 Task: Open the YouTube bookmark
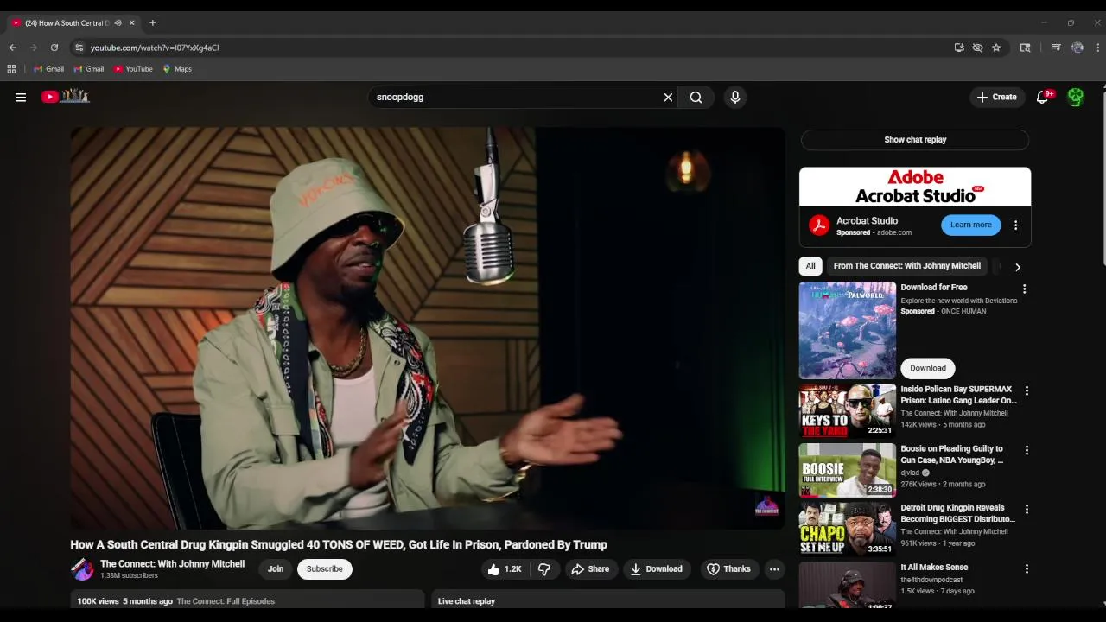[133, 69]
